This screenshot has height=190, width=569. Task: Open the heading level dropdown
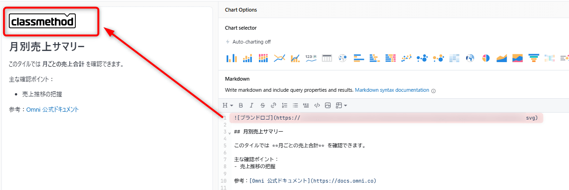pos(228,106)
